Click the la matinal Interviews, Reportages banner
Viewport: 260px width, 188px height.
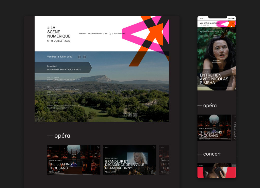coord(63,68)
